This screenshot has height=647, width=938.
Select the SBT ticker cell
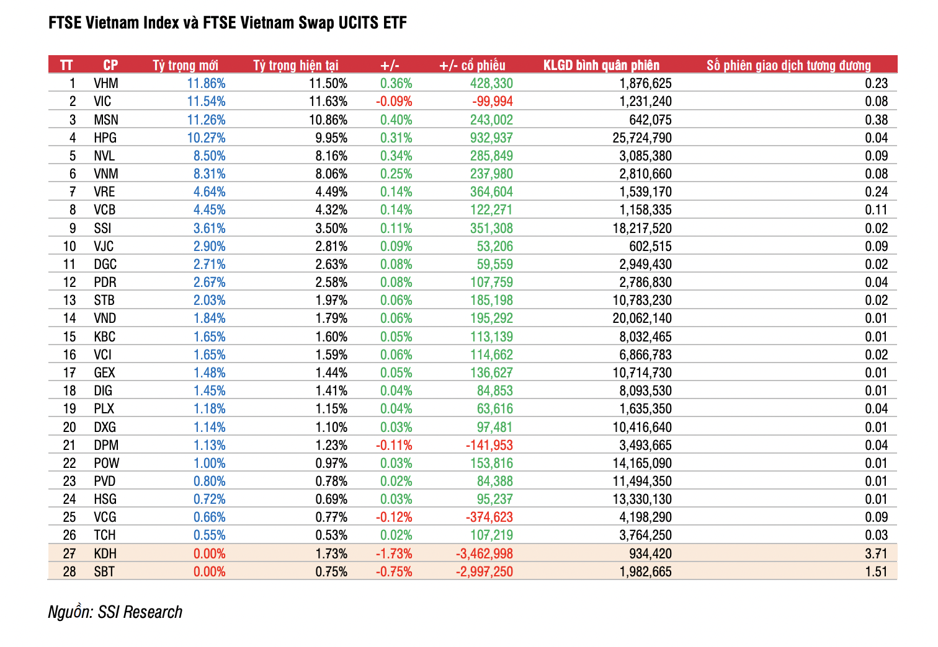104,571
